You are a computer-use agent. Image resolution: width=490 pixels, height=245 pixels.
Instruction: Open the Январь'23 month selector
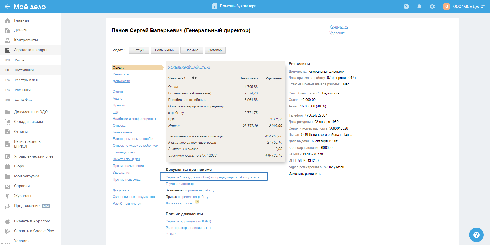click(x=177, y=78)
